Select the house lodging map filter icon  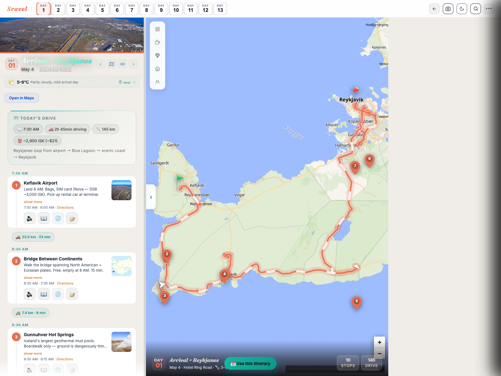[158, 69]
